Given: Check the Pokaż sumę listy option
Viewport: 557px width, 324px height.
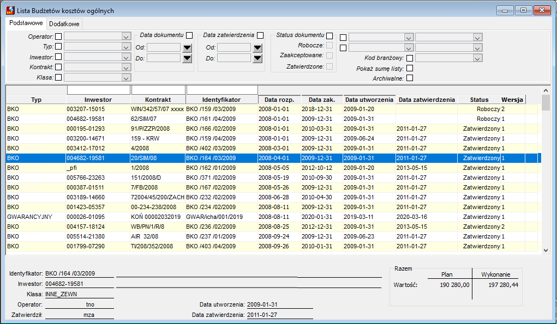Looking at the screenshot, I should (x=410, y=68).
